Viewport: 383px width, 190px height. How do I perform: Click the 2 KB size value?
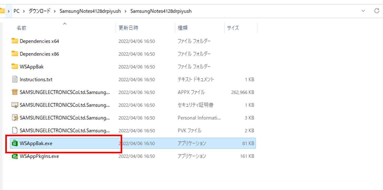coord(249,130)
